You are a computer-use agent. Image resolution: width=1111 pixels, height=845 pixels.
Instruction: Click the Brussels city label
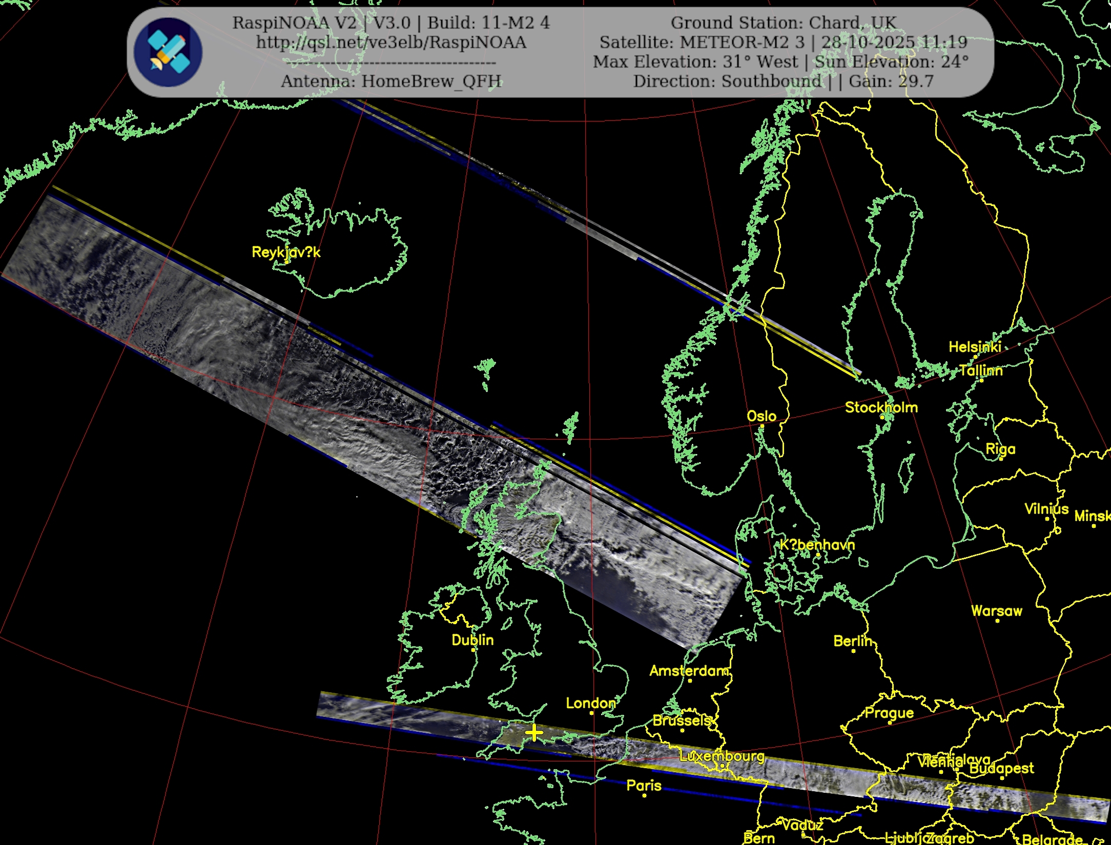coord(682,720)
